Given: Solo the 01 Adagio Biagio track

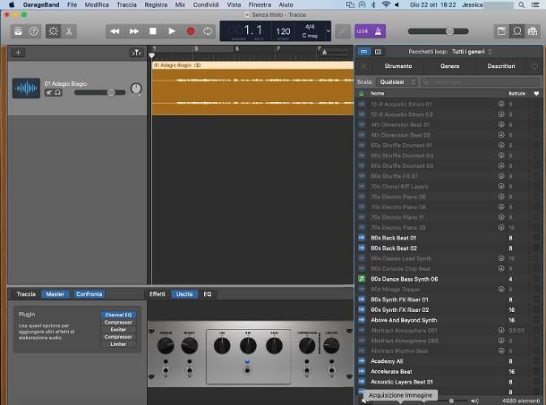Looking at the screenshot, I should click(58, 93).
